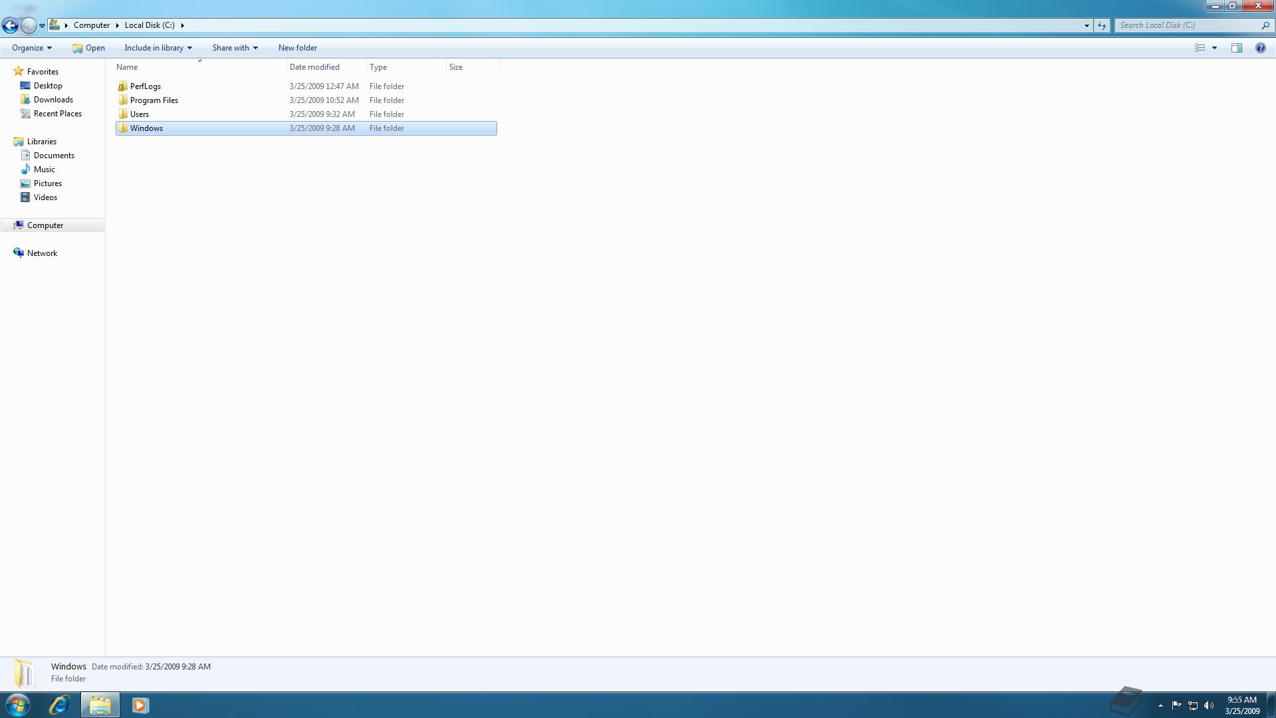Click the Music note icon
This screenshot has height=718, width=1276.
25,170
